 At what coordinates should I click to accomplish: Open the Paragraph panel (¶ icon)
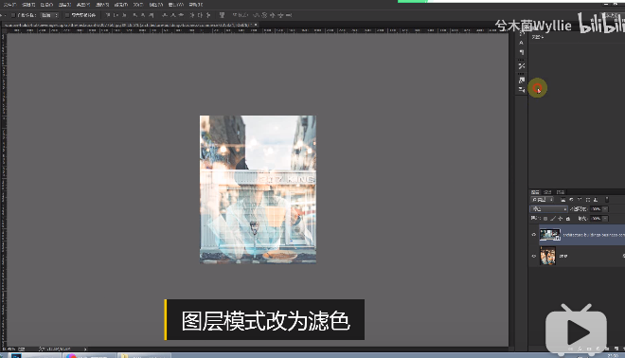point(522,52)
